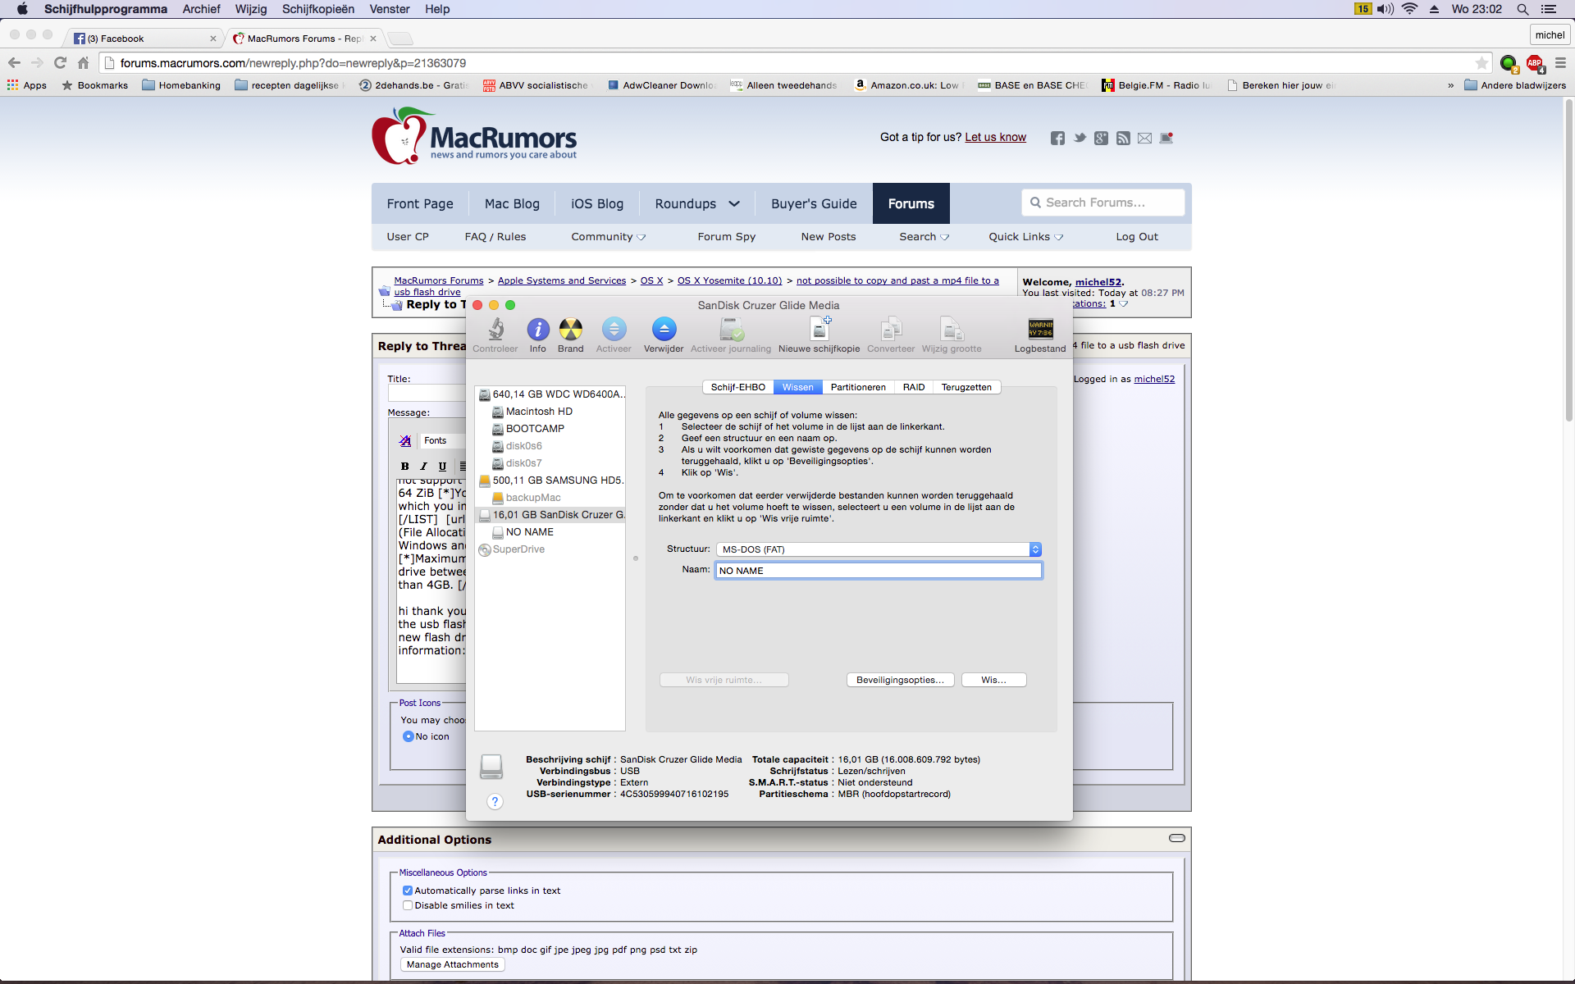Click the New Posts link
The height and width of the screenshot is (984, 1575).
pos(829,237)
